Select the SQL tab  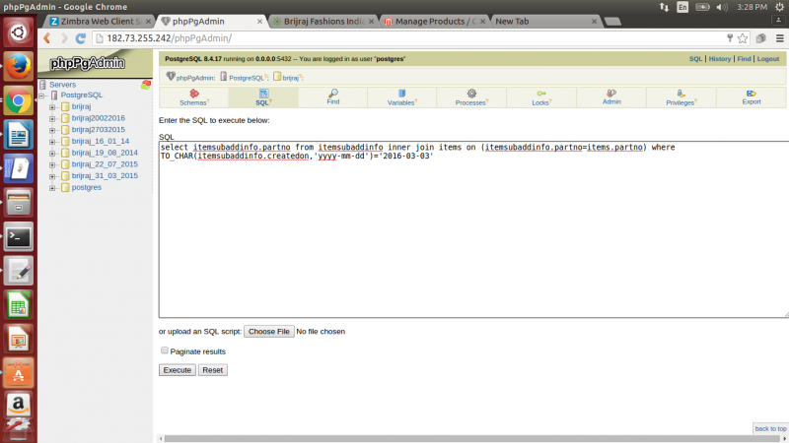coord(263,97)
